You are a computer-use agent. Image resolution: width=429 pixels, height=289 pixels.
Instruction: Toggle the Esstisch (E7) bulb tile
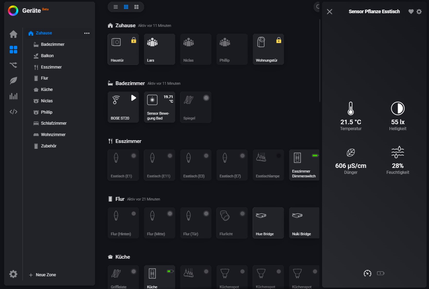pyautogui.click(x=232, y=165)
